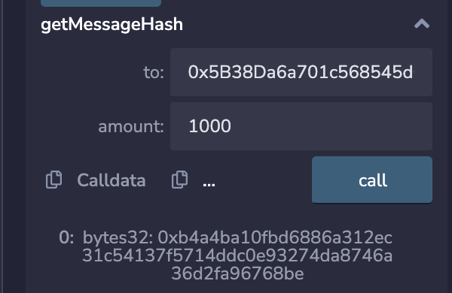This screenshot has width=452, height=293.
Task: Click the 'amount:' parameter label
Action: point(131,126)
